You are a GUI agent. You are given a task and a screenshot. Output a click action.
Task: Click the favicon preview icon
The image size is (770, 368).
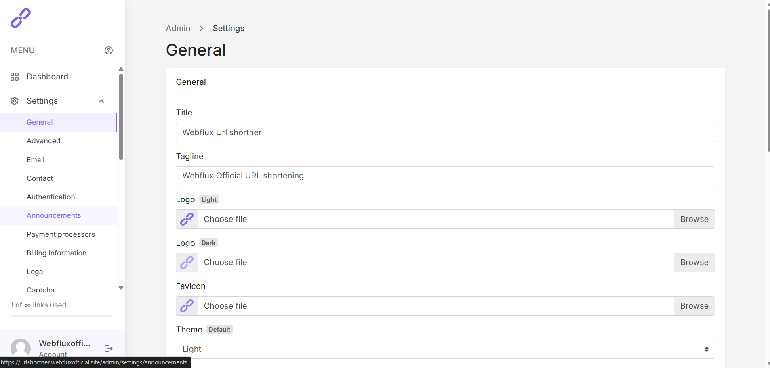186,305
